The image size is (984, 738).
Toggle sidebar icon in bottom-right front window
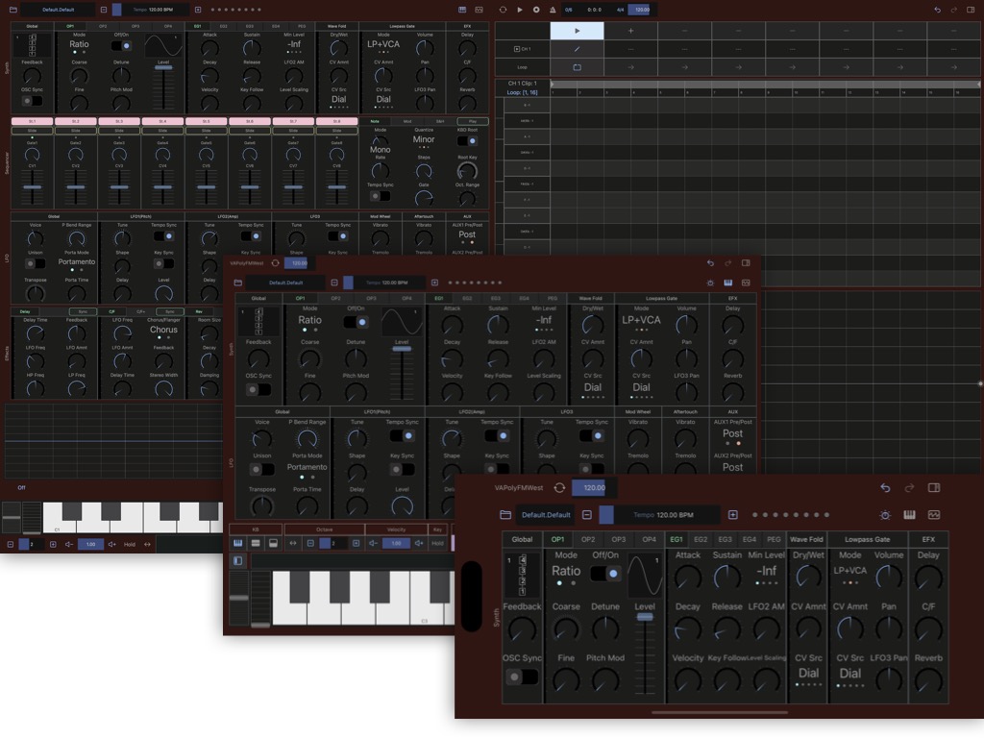(x=934, y=487)
